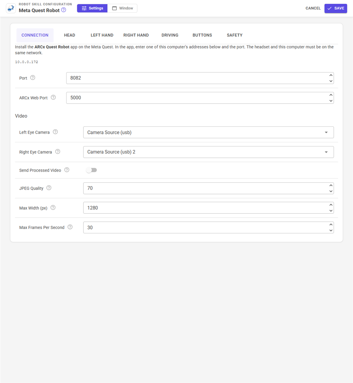Increase Max Width with up arrow

tap(331, 205)
